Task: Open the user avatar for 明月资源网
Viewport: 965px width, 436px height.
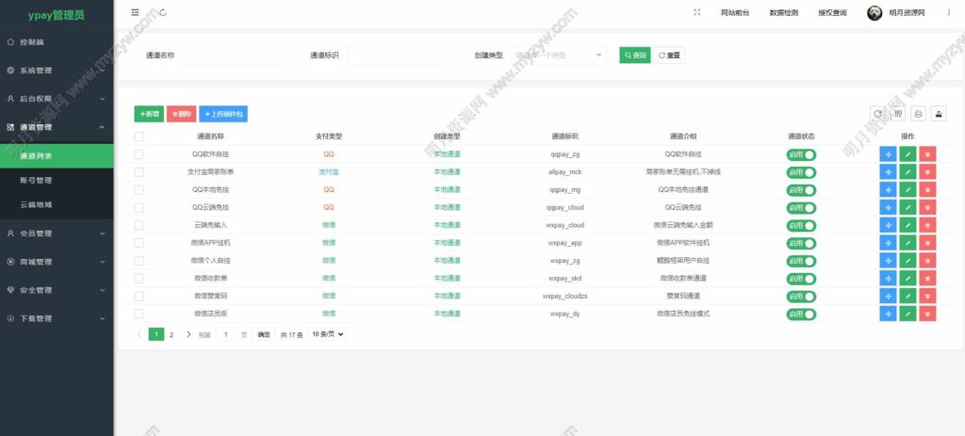Action: [875, 12]
